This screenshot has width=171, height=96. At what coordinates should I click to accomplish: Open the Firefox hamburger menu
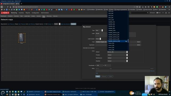click(x=169, y=7)
